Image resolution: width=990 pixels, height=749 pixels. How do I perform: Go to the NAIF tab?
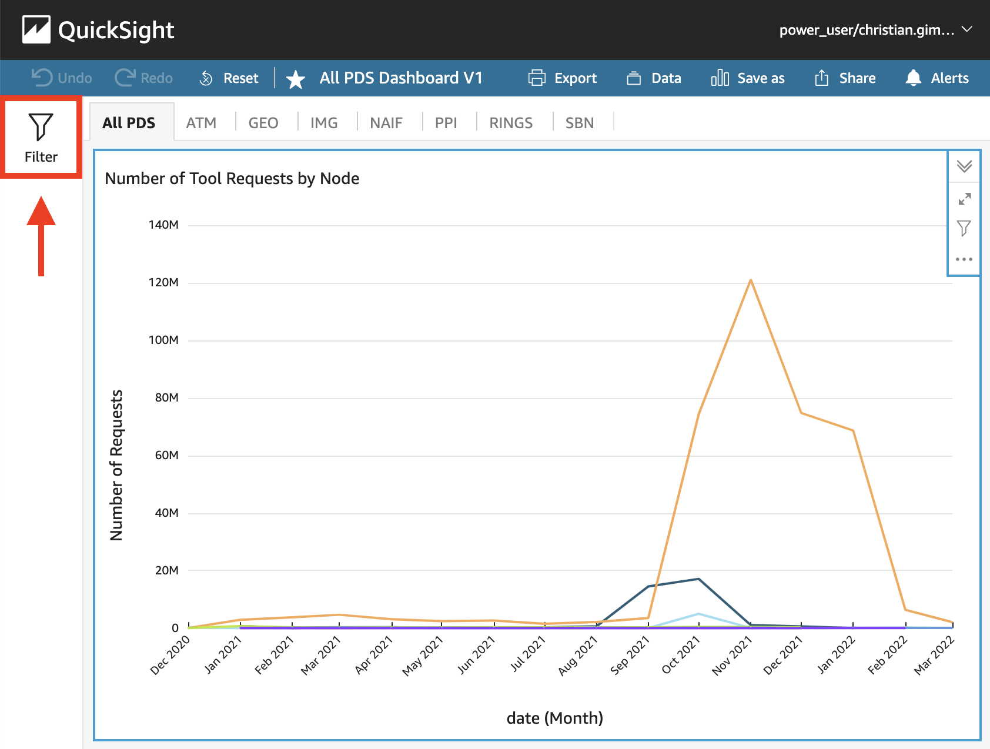386,123
